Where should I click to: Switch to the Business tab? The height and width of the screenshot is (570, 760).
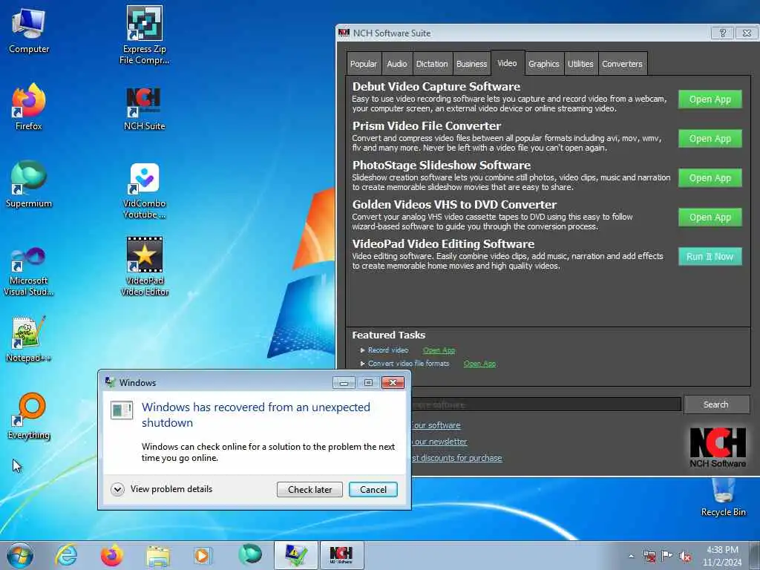pos(471,64)
